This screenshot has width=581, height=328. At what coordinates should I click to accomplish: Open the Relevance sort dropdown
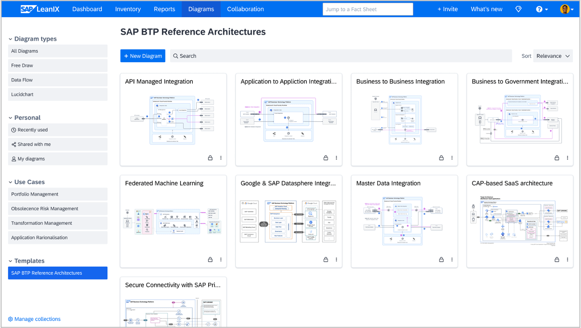(553, 56)
